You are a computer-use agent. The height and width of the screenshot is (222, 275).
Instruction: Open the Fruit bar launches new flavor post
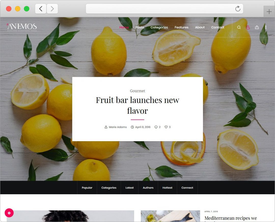coord(137,106)
